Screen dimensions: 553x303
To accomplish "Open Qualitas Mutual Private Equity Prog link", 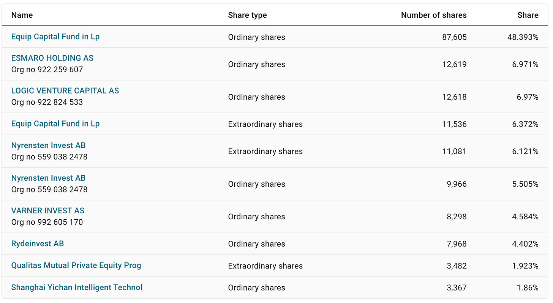I will click(76, 265).
